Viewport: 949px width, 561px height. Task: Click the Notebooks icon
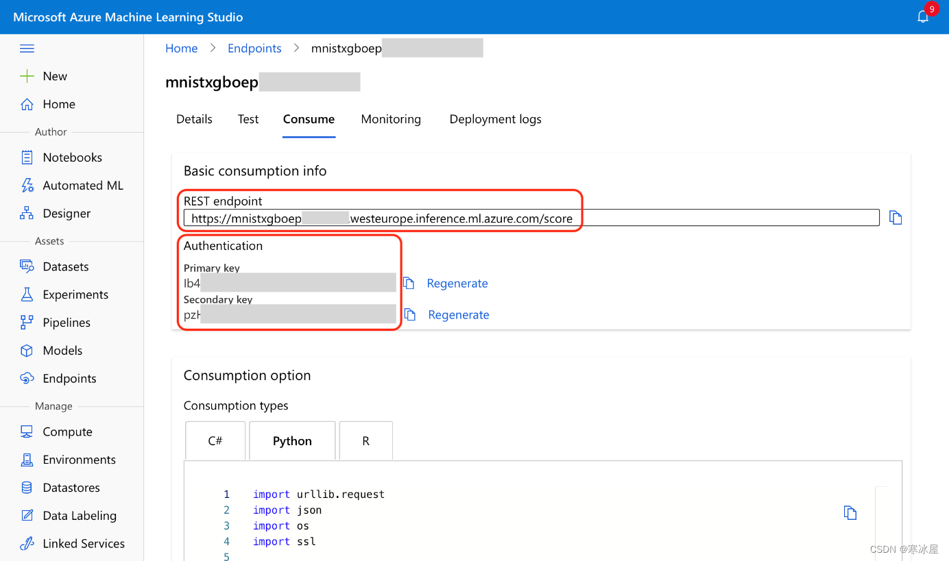click(27, 158)
